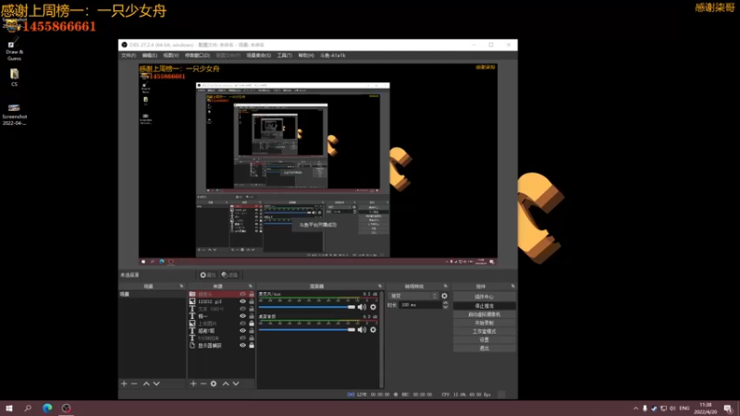Add a new scene with plus icon
The height and width of the screenshot is (416, 740).
[x=124, y=384]
